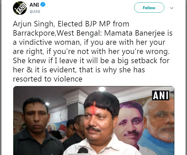187x155 pixels.
Task: Click the red tilak on the man's forehead
Action: point(93,109)
